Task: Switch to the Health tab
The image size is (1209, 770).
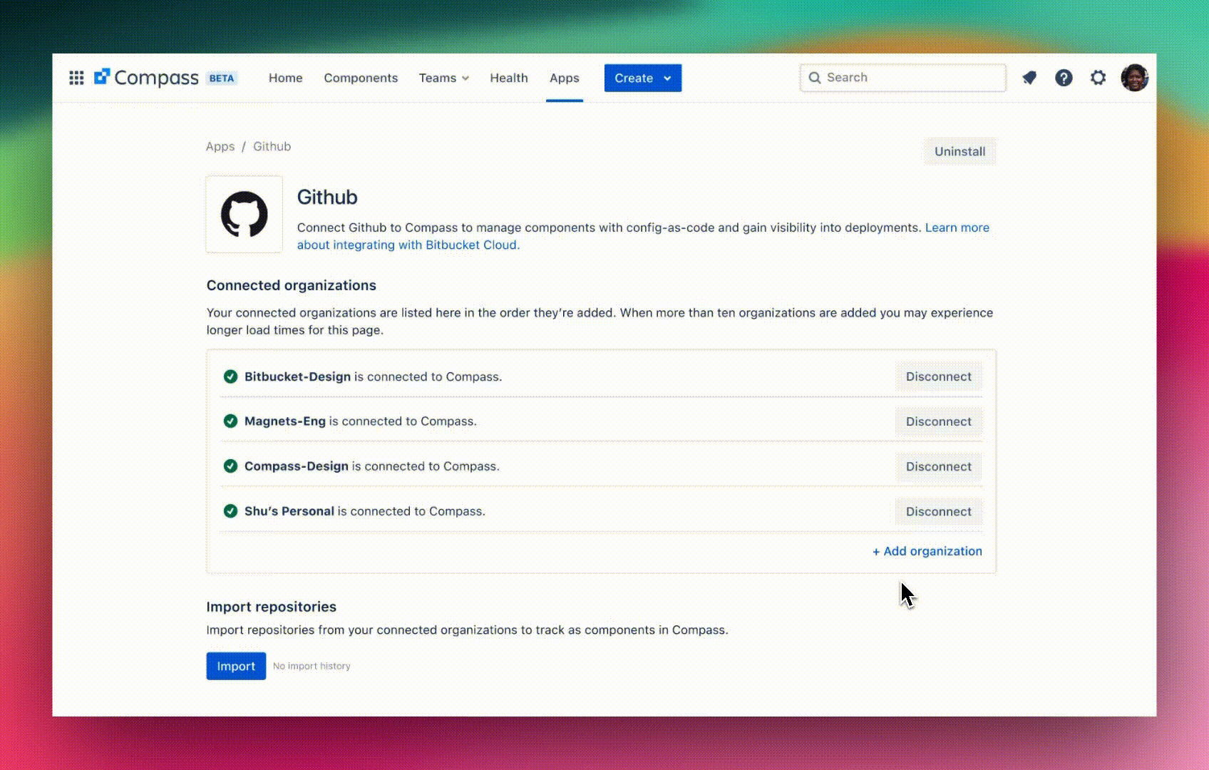Action: coord(508,78)
